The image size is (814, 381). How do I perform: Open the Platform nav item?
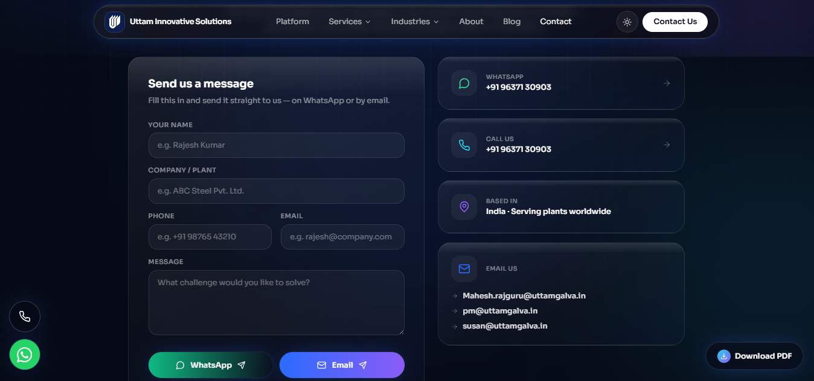(x=292, y=22)
